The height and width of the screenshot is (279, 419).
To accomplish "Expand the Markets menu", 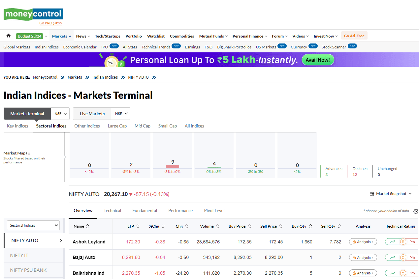I will tap(62, 36).
